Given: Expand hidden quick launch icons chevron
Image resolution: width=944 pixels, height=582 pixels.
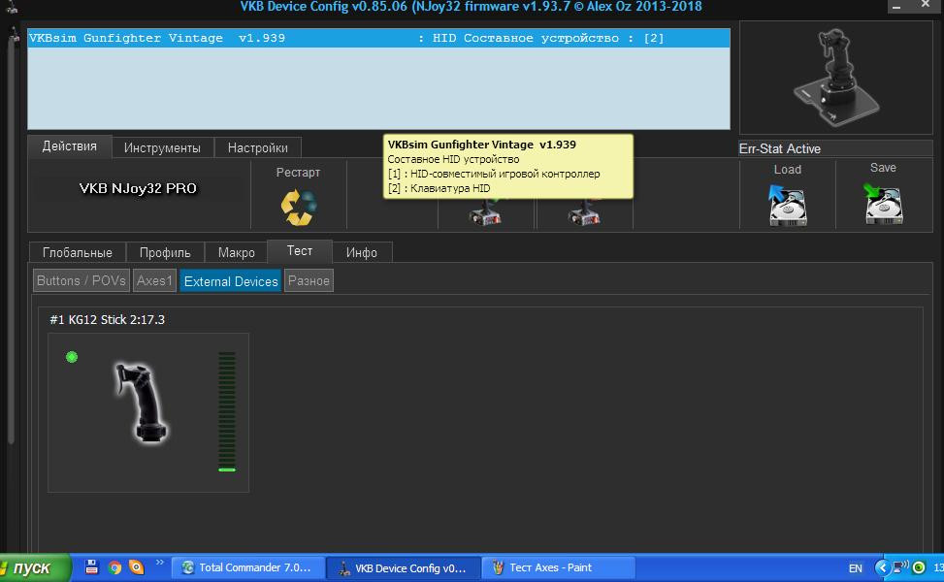Looking at the screenshot, I should click(159, 562).
